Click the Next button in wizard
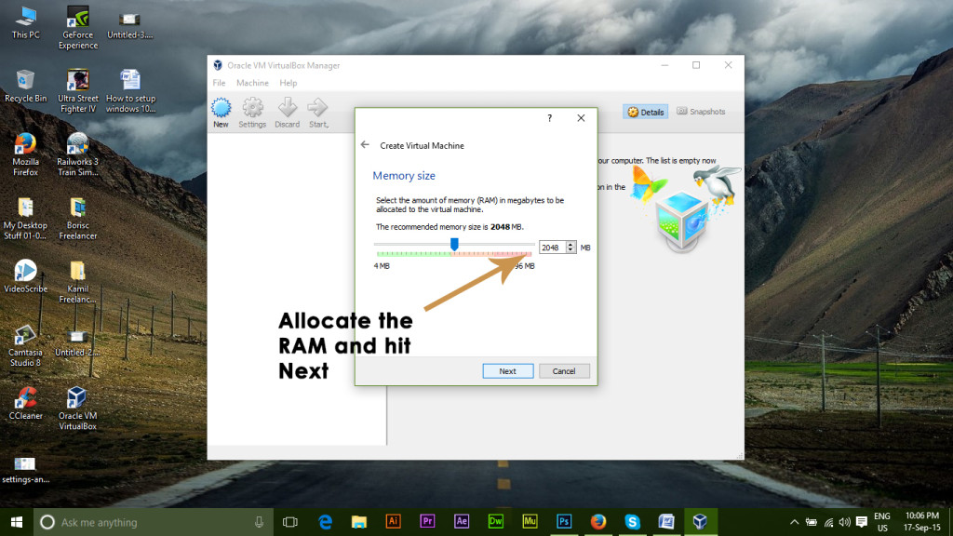The height and width of the screenshot is (536, 953). point(508,371)
